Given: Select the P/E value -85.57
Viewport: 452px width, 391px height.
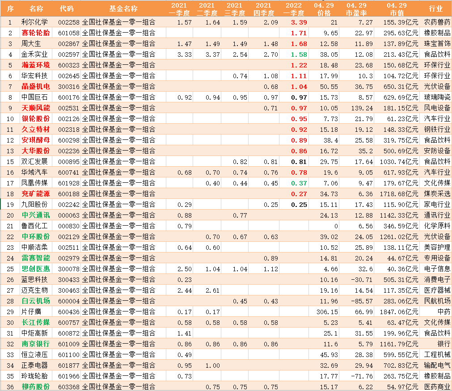Looking at the screenshot, I should click(x=362, y=301).
